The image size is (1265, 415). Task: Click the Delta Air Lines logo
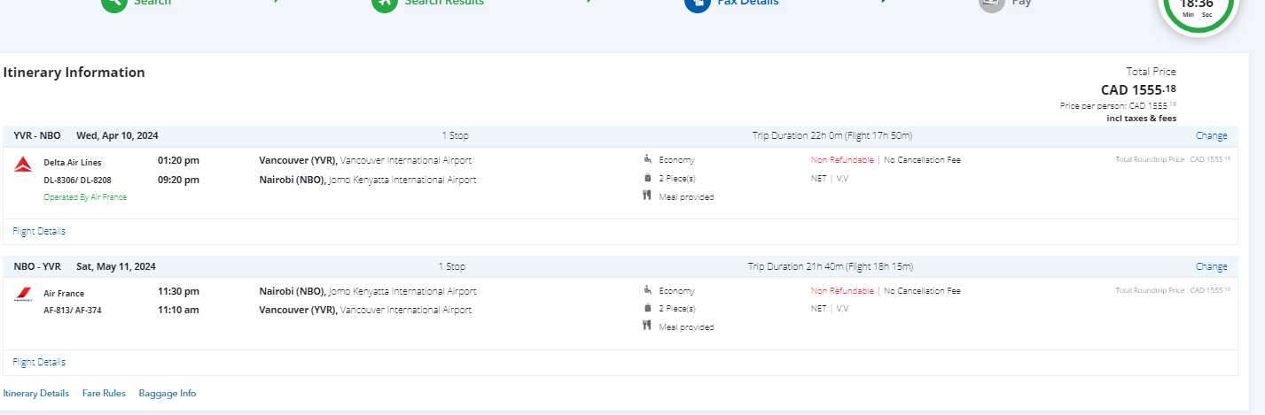point(24,163)
